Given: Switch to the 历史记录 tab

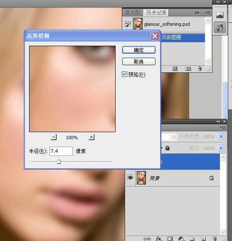Looking at the screenshot, I should (x=156, y=13).
